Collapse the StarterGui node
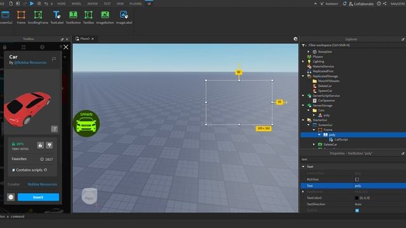This screenshot has height=228, width=406. (303, 120)
